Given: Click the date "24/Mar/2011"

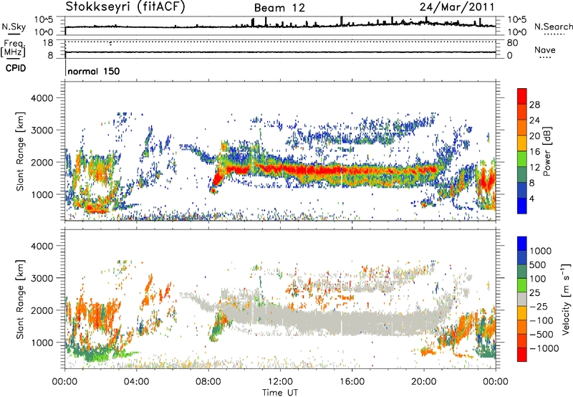Looking at the screenshot, I should [457, 6].
